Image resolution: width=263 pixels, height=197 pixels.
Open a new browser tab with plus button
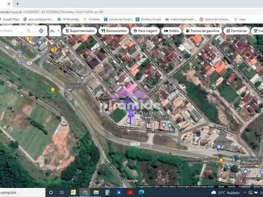click(x=17, y=4)
